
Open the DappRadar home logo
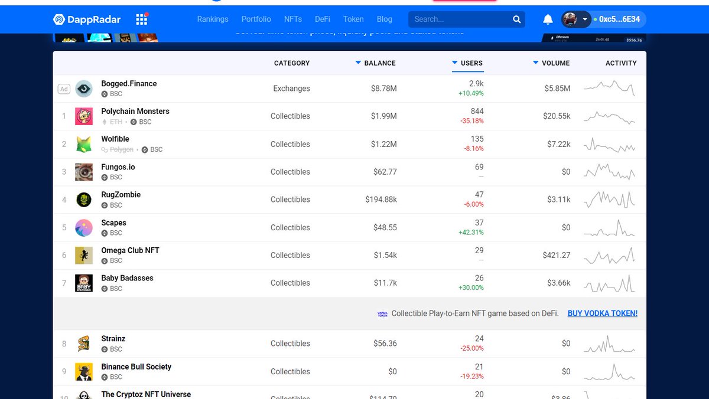87,19
